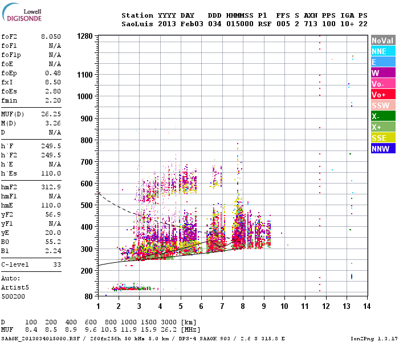The image size is (399, 342).
Task: Select the NoVal legend swatch
Action: coord(383,40)
